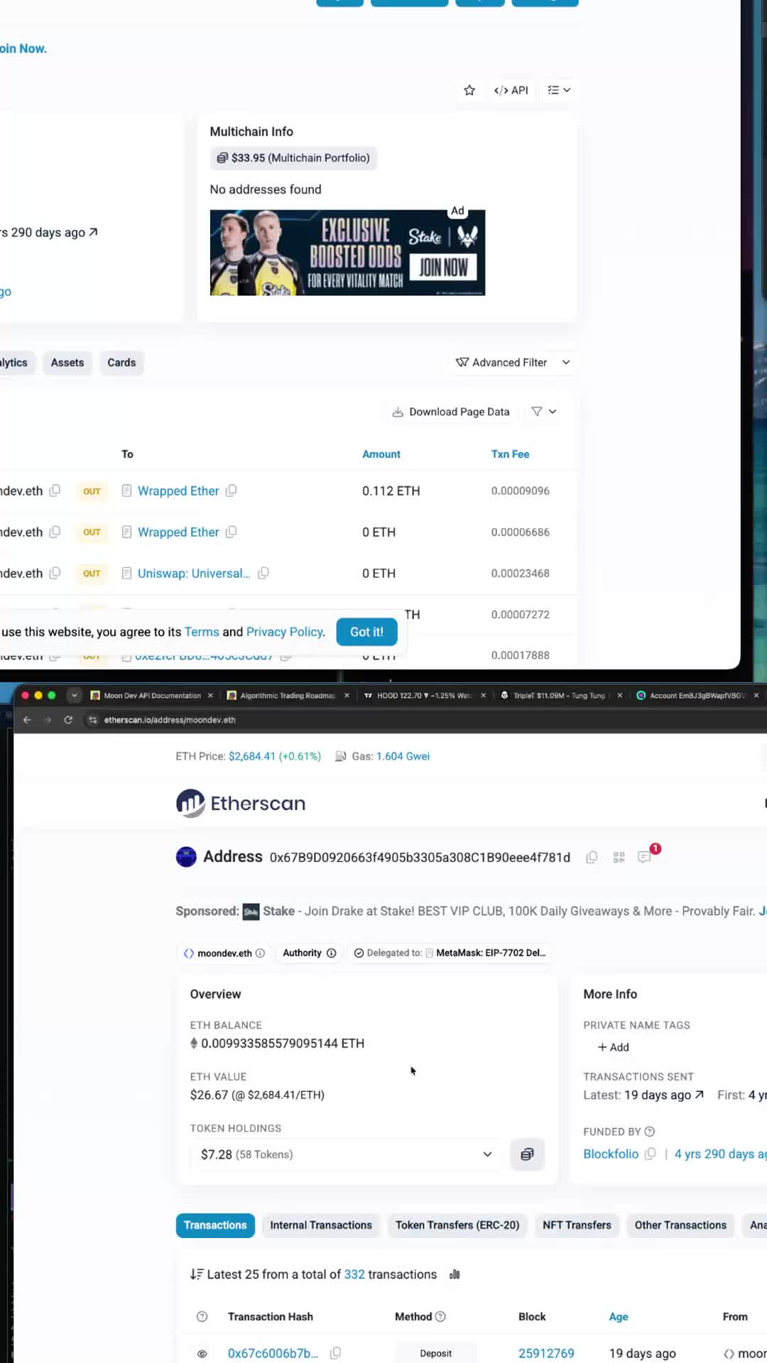Open the Uniswap: Universal… contract link
This screenshot has width=767, height=1363.
click(194, 573)
